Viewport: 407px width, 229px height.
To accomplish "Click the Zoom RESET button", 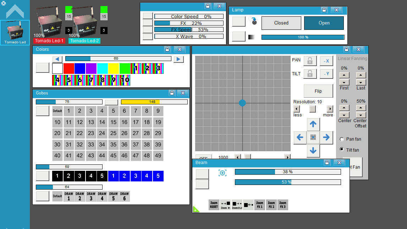I will [x=214, y=205].
